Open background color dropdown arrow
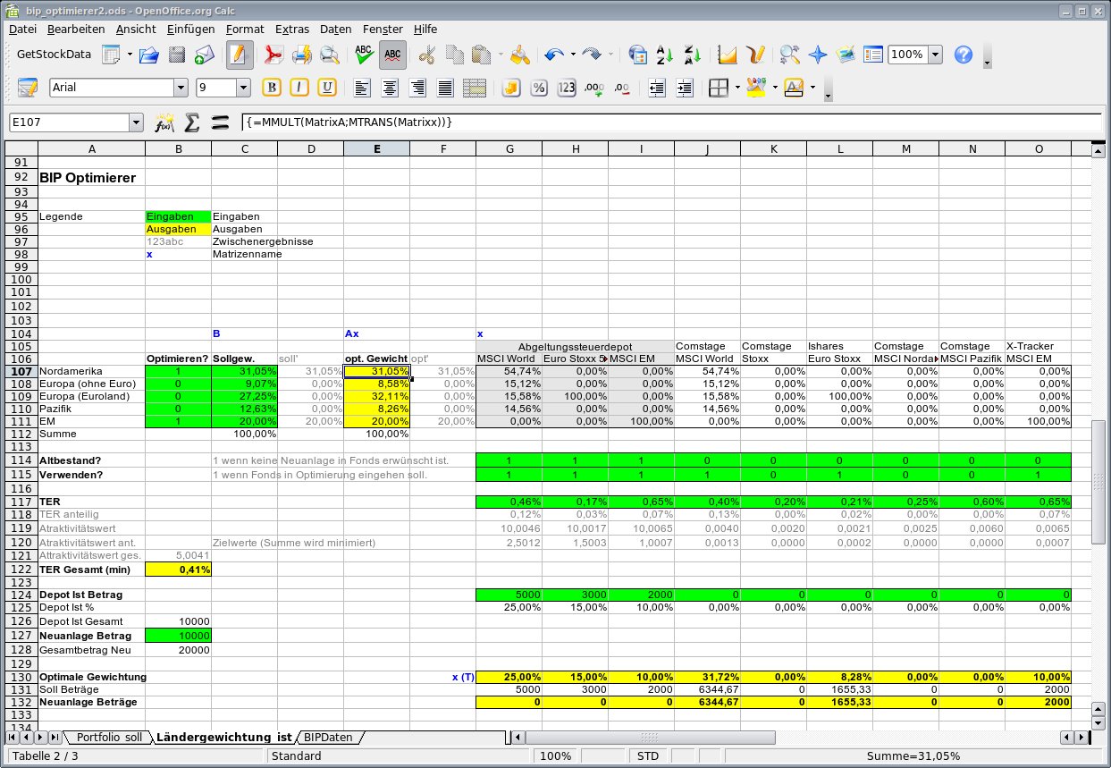Image resolution: width=1111 pixels, height=768 pixels. click(x=812, y=88)
